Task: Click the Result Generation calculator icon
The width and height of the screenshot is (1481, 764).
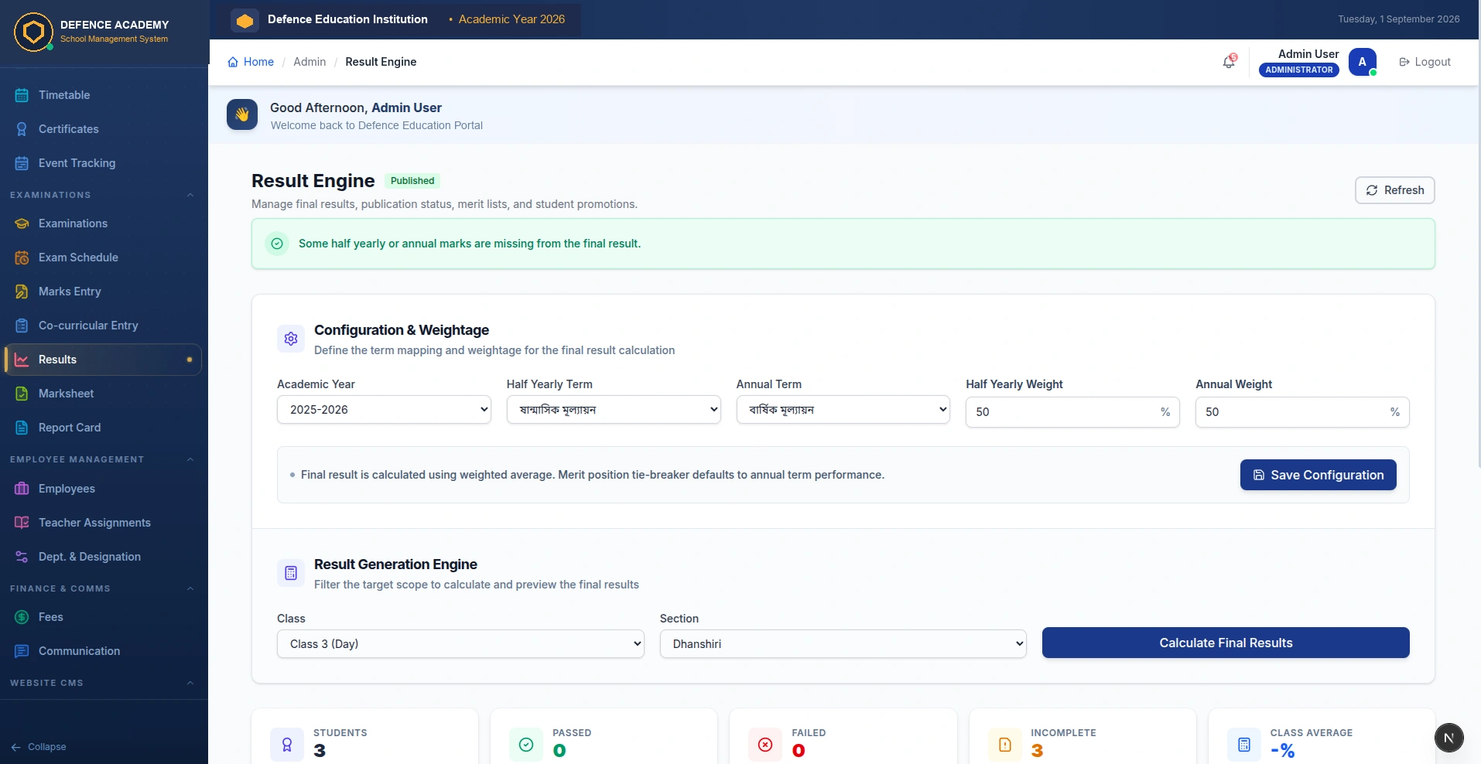Action: (x=291, y=573)
